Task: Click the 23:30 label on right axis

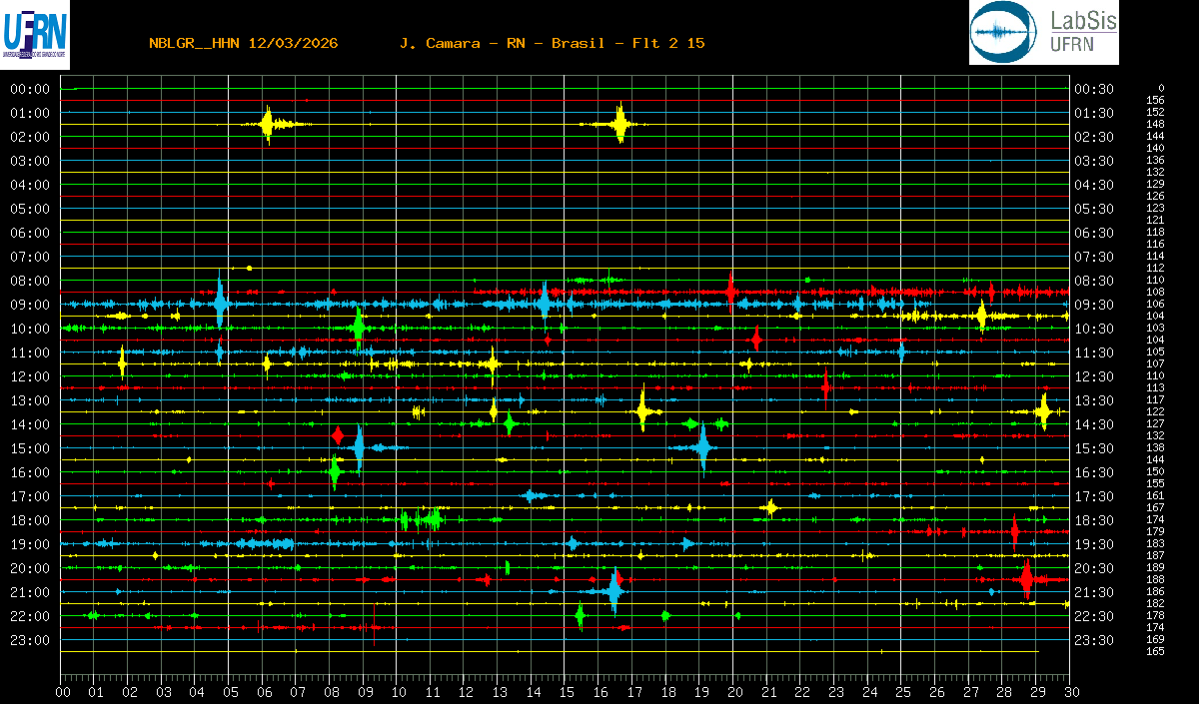Action: [1093, 640]
